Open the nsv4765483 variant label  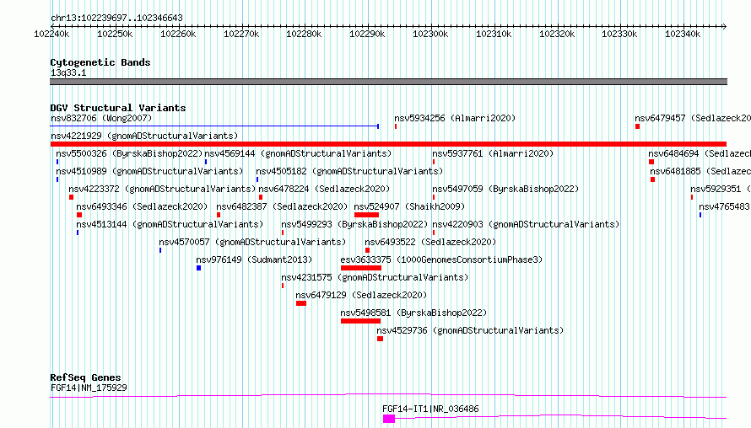click(725, 206)
